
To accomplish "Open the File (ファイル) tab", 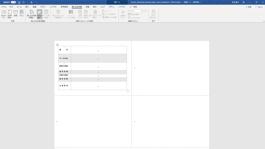I will (x=3, y=7).
